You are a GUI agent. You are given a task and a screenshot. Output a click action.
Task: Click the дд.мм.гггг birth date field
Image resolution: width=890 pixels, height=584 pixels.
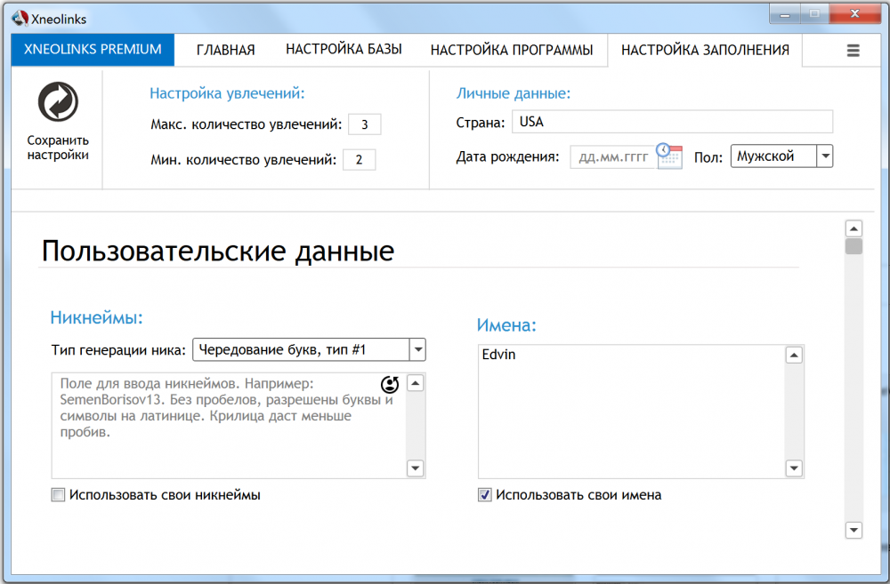click(x=613, y=157)
